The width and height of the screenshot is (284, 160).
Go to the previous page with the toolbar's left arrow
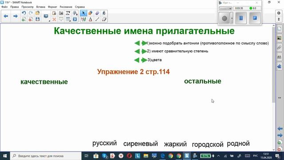(x=6, y=16)
